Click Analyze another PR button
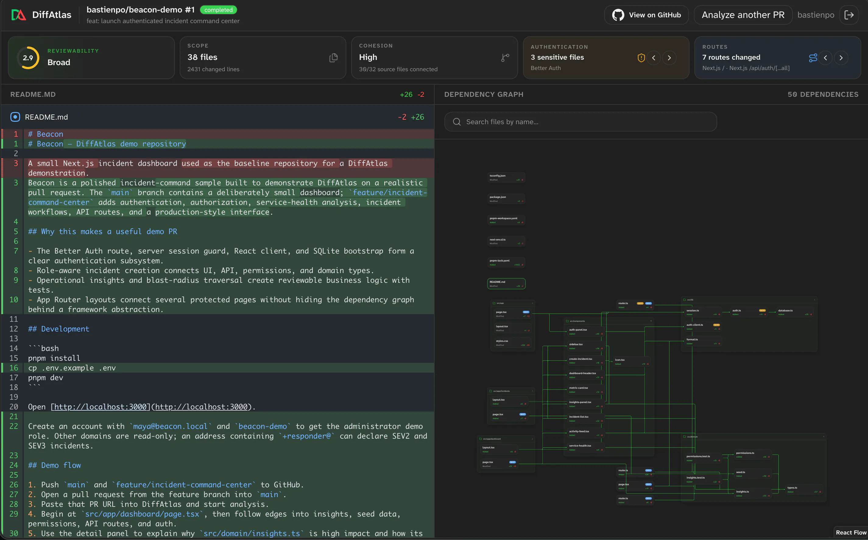 pyautogui.click(x=743, y=15)
